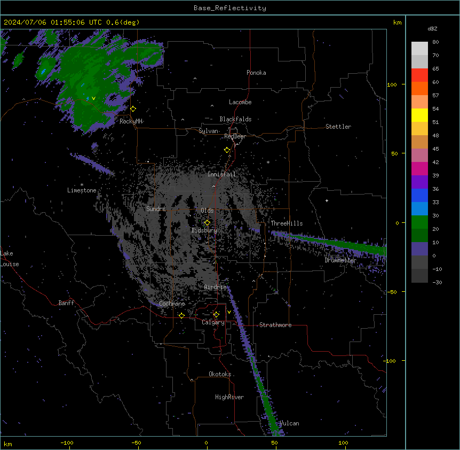Select the indigo 0-10 dBZ legend swatch

[x=419, y=249]
